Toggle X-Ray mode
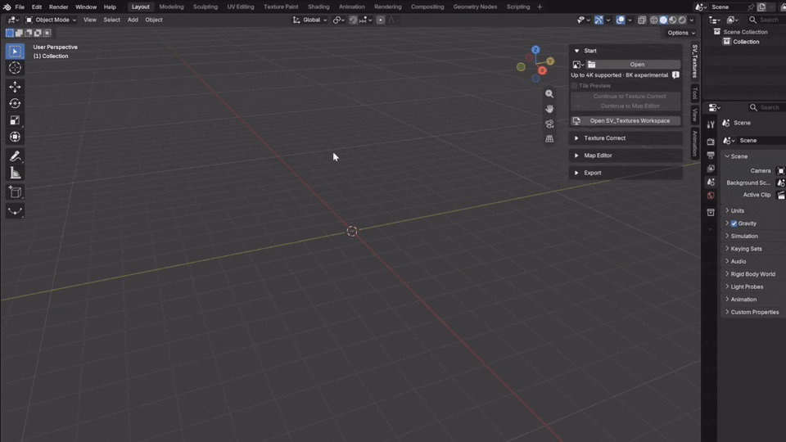 (642, 20)
